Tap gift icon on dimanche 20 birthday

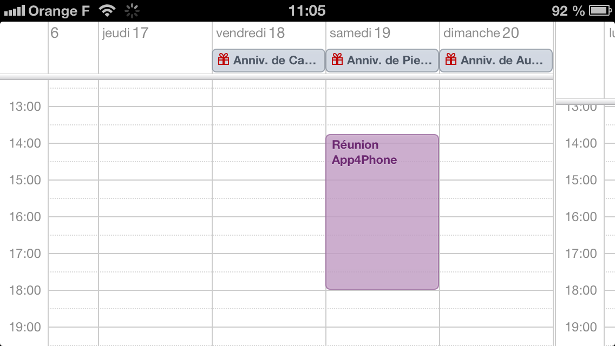pos(451,60)
